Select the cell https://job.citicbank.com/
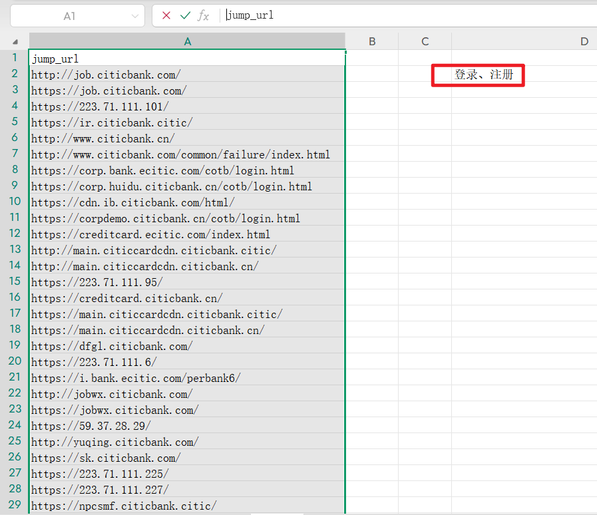The width and height of the screenshot is (597, 515). coord(187,90)
